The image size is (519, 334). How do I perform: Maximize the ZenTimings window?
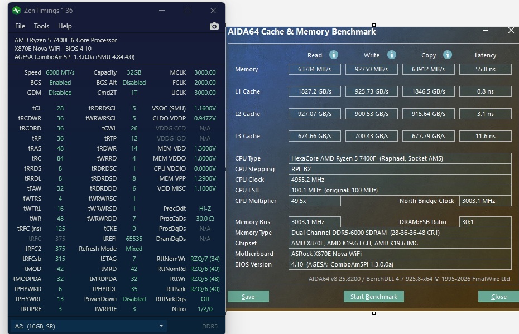188,11
